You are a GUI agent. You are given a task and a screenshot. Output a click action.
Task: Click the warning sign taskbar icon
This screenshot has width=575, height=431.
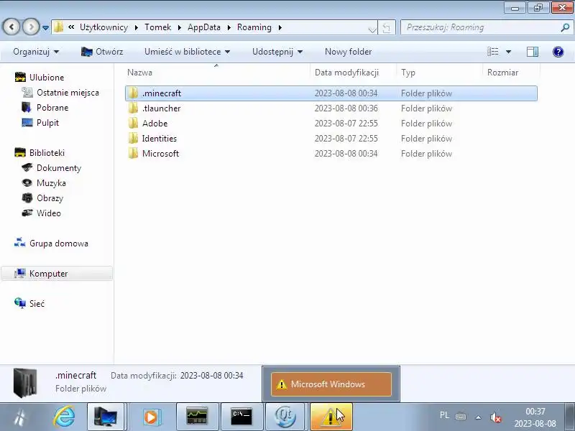(331, 417)
